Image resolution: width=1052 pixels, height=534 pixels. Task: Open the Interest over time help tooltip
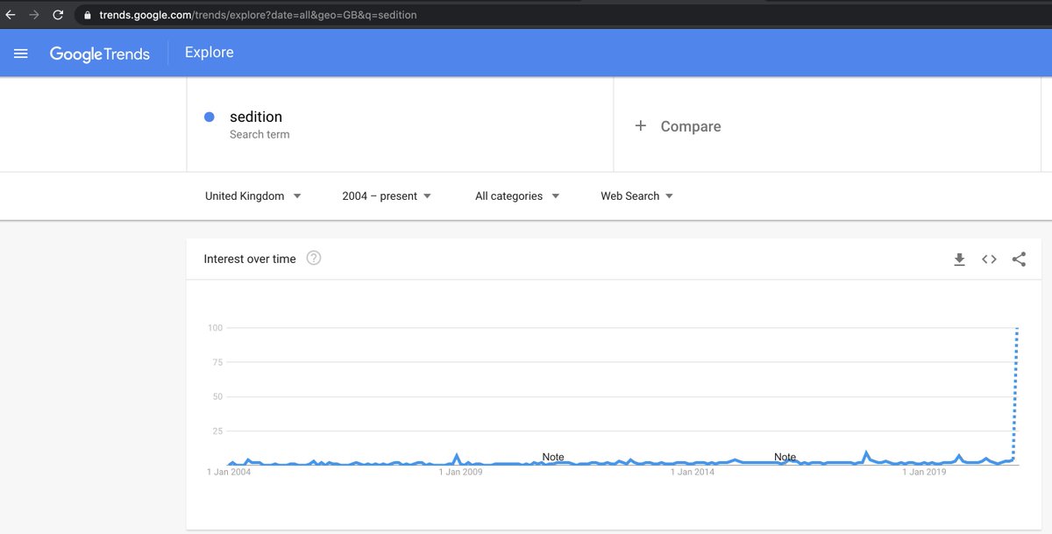(314, 258)
